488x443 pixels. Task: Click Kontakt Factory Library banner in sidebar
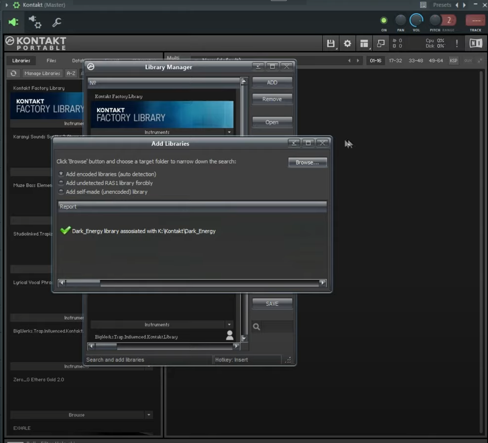coord(47,105)
